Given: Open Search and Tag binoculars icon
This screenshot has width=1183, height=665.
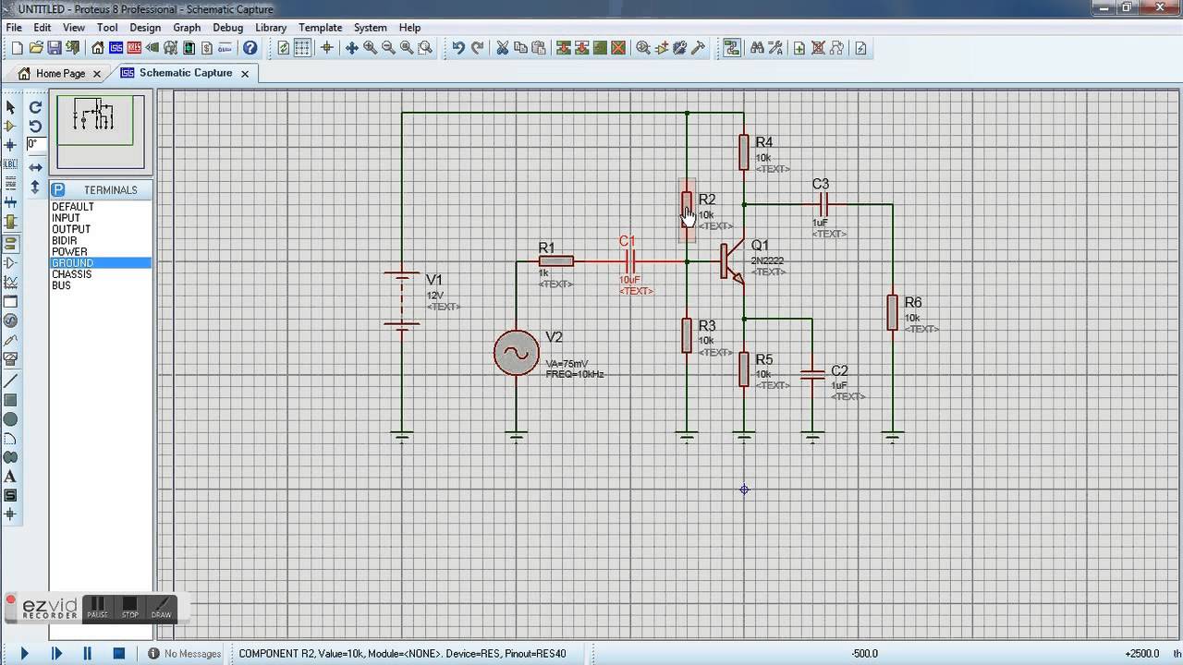Looking at the screenshot, I should pyautogui.click(x=756, y=48).
